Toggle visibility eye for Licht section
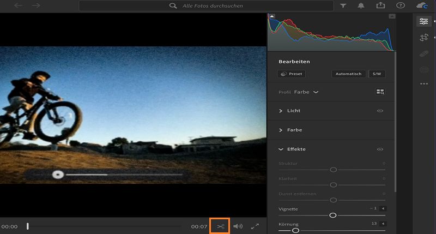 tap(380, 111)
